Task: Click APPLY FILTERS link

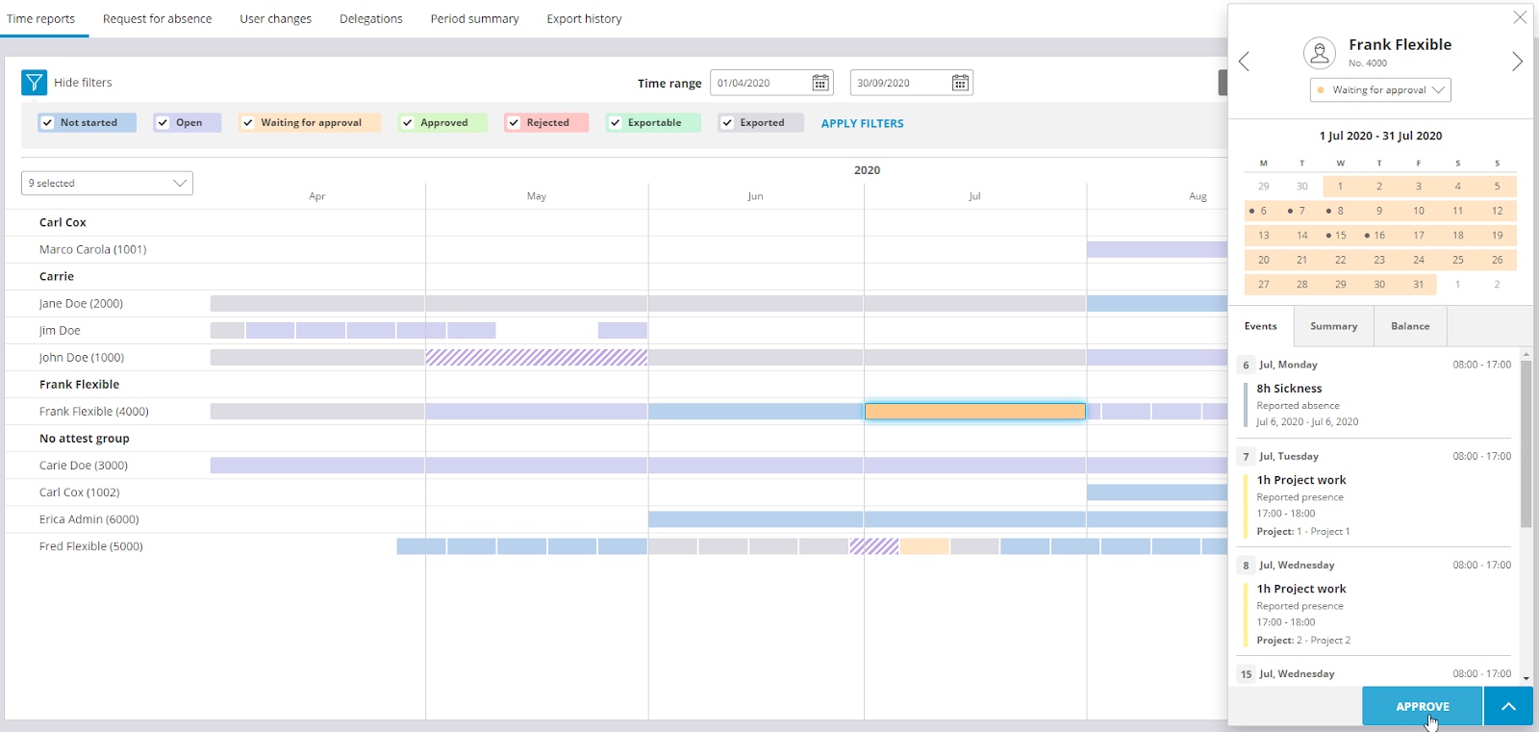Action: 863,123
